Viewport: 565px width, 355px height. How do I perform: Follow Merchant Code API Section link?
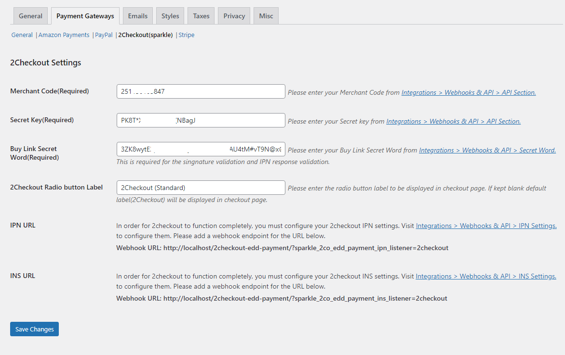coord(469,92)
